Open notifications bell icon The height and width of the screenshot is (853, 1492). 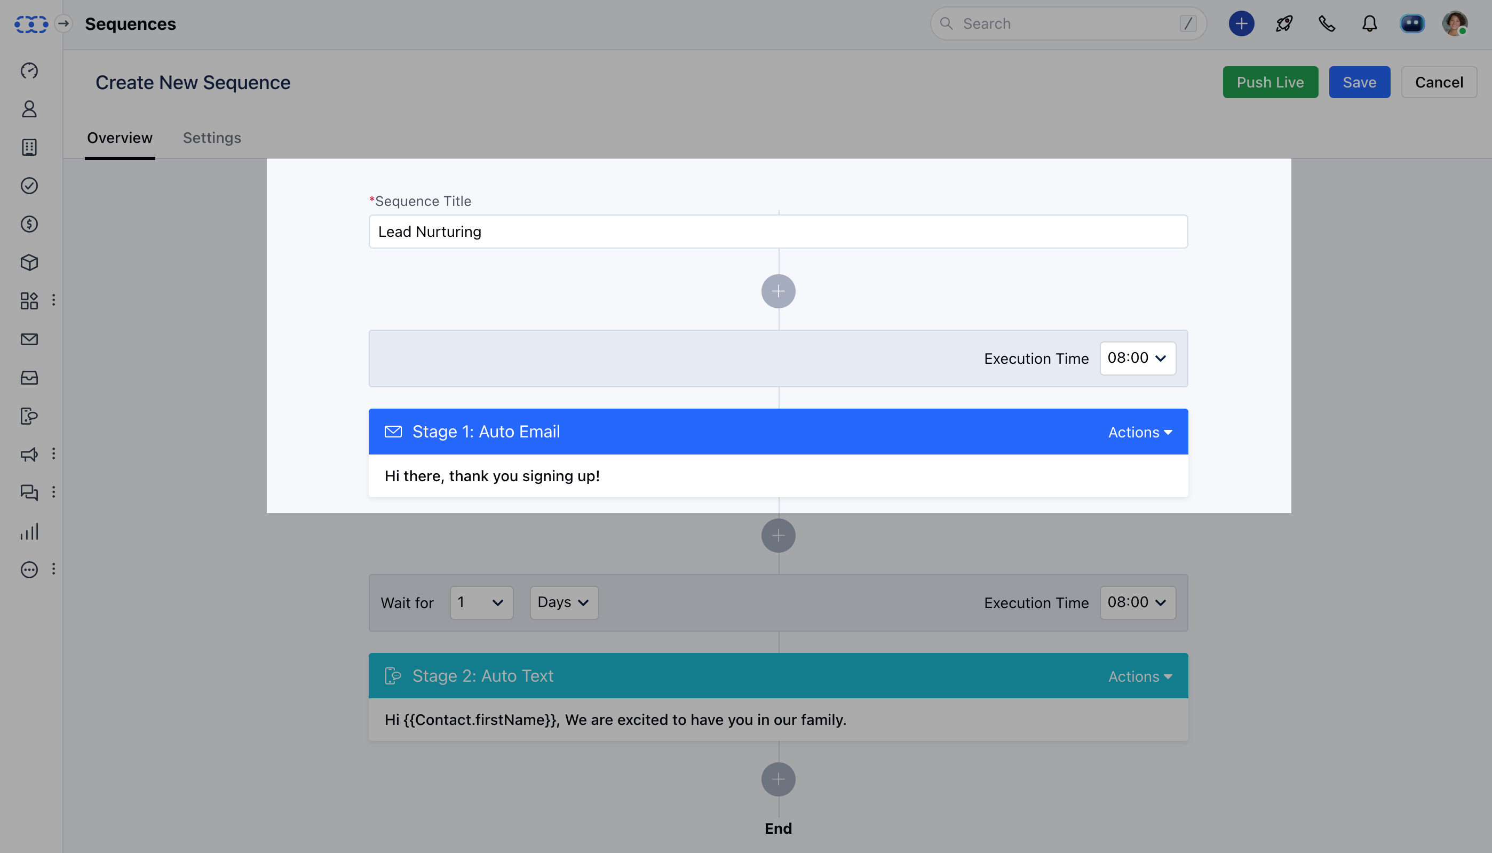coord(1369,23)
